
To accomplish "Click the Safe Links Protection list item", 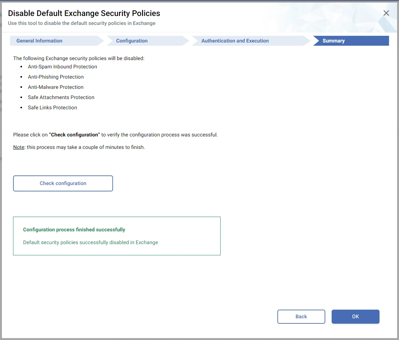I will (x=52, y=108).
